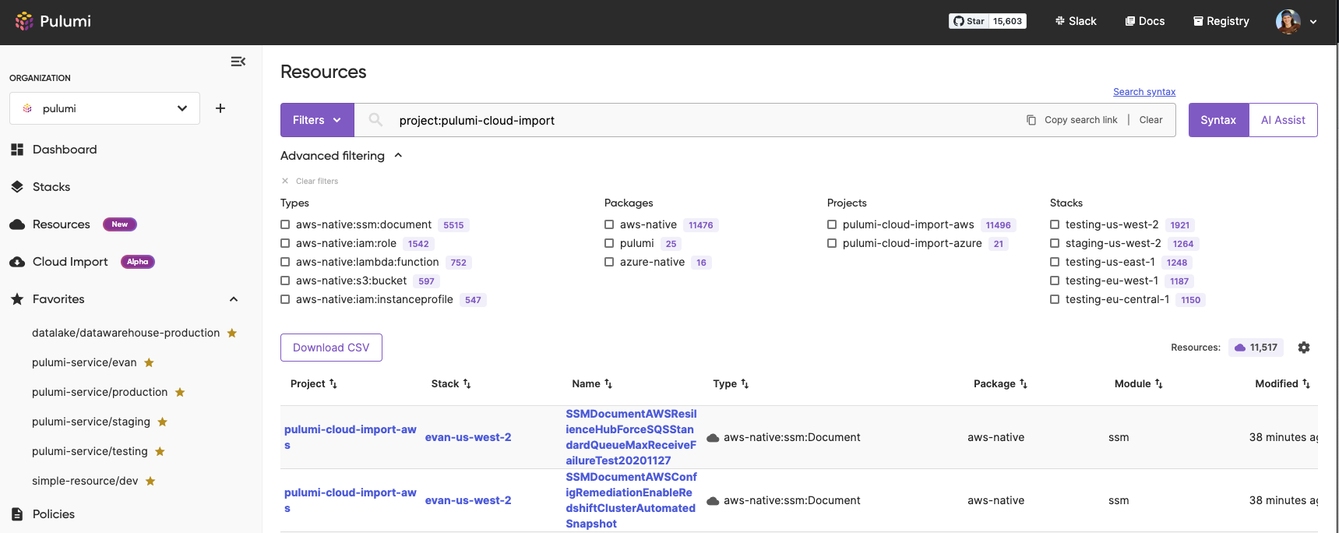Image resolution: width=1339 pixels, height=533 pixels.
Task: Go to Dashboard in sidebar
Action: (x=65, y=150)
